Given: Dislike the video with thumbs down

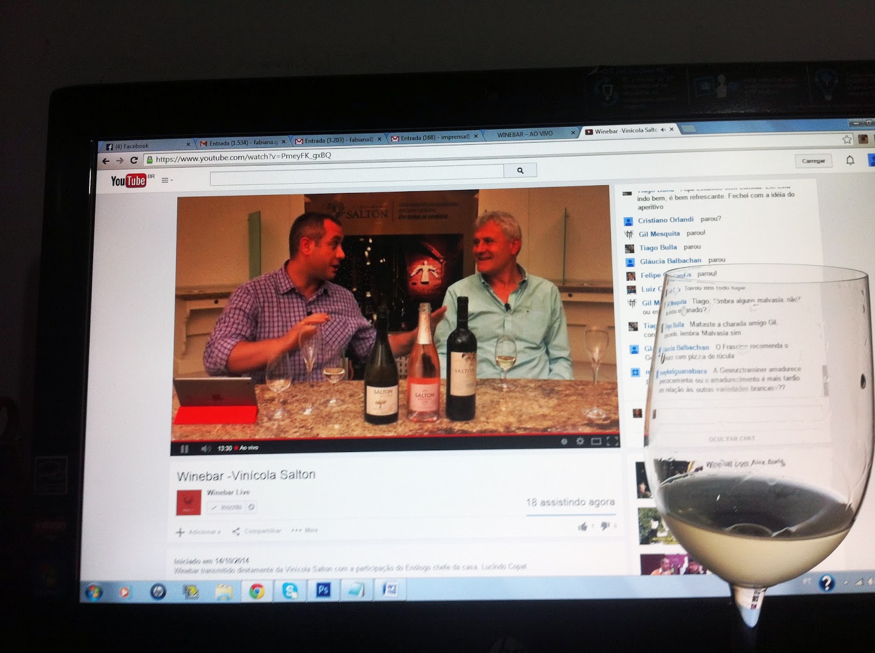Looking at the screenshot, I should (x=605, y=526).
